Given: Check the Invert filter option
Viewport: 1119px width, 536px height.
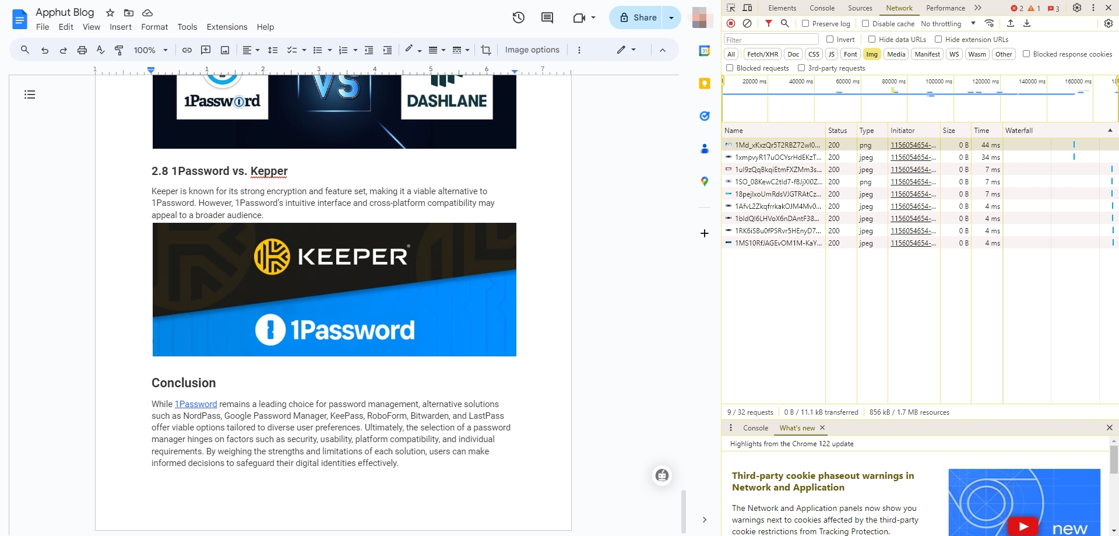Looking at the screenshot, I should click(x=830, y=39).
